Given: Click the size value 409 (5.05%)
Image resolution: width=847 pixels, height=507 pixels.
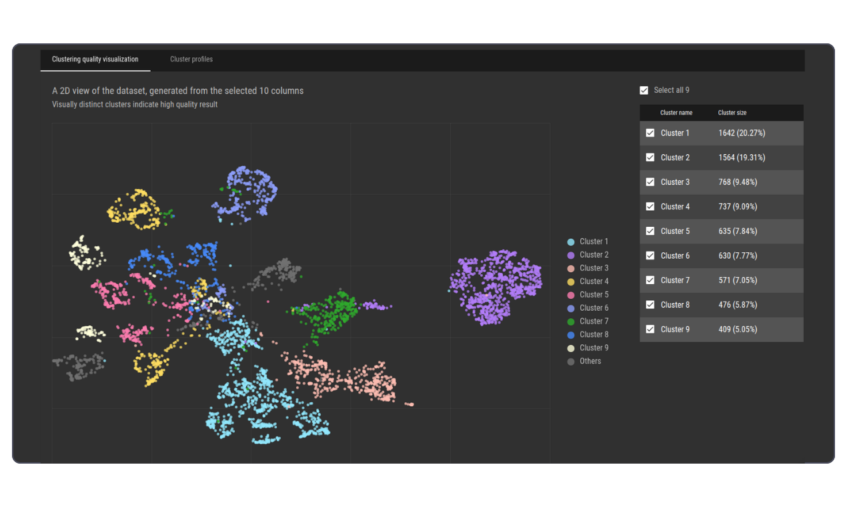Looking at the screenshot, I should (738, 329).
